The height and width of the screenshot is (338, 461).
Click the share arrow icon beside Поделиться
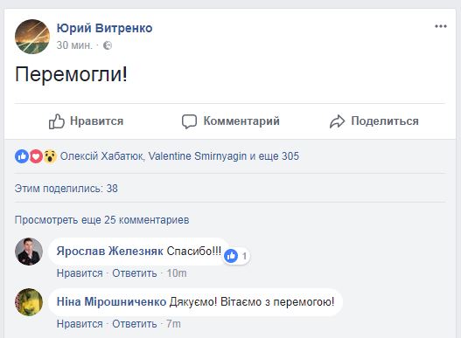click(x=337, y=121)
